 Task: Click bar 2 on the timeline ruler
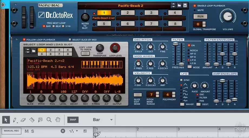[137, 129]
